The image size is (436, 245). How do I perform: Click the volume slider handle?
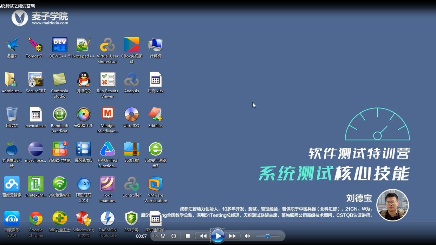click(x=268, y=236)
